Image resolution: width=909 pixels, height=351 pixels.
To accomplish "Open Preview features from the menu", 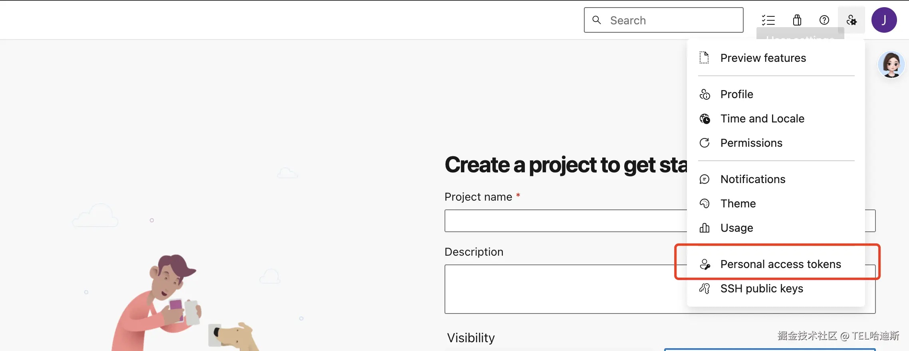I will tap(763, 58).
